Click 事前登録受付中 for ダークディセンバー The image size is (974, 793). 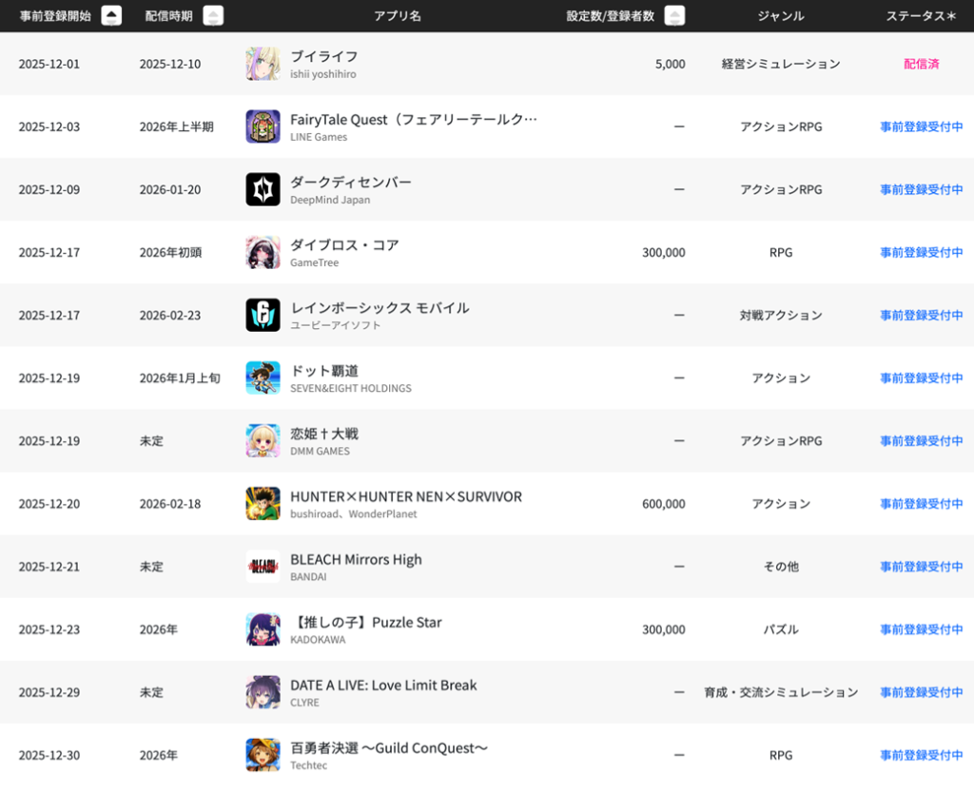click(x=921, y=189)
